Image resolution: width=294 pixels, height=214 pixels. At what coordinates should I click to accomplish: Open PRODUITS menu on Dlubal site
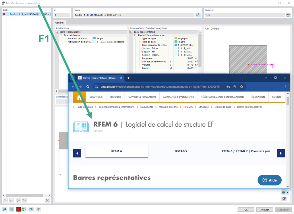click(x=115, y=97)
